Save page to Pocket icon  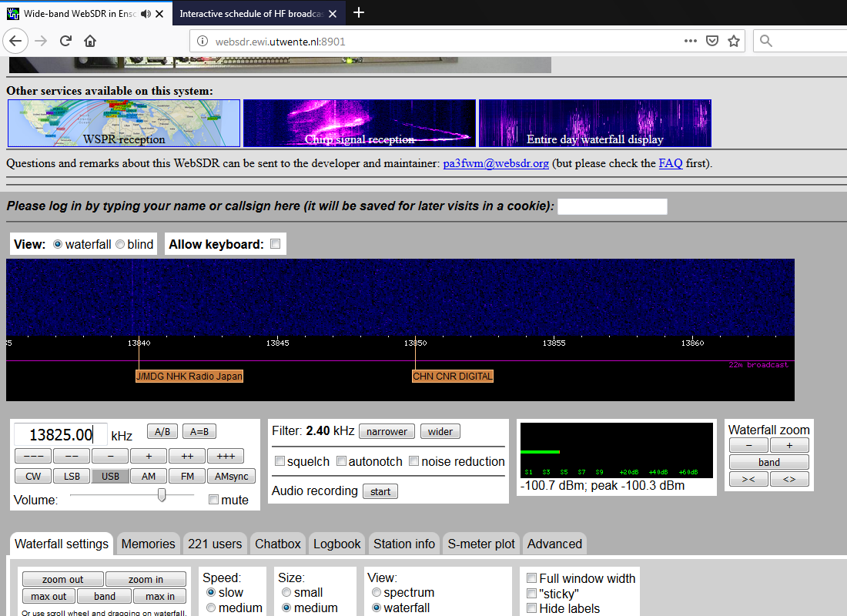pos(712,41)
